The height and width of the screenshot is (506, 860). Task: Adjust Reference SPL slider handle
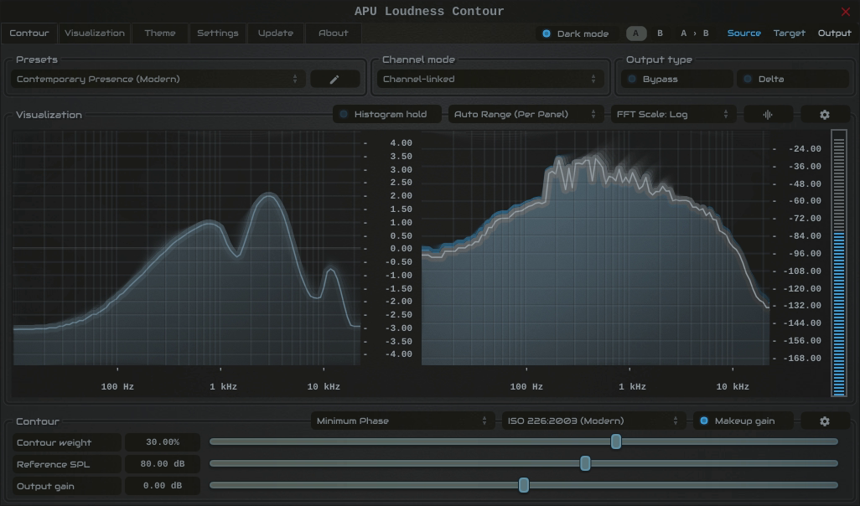click(585, 464)
